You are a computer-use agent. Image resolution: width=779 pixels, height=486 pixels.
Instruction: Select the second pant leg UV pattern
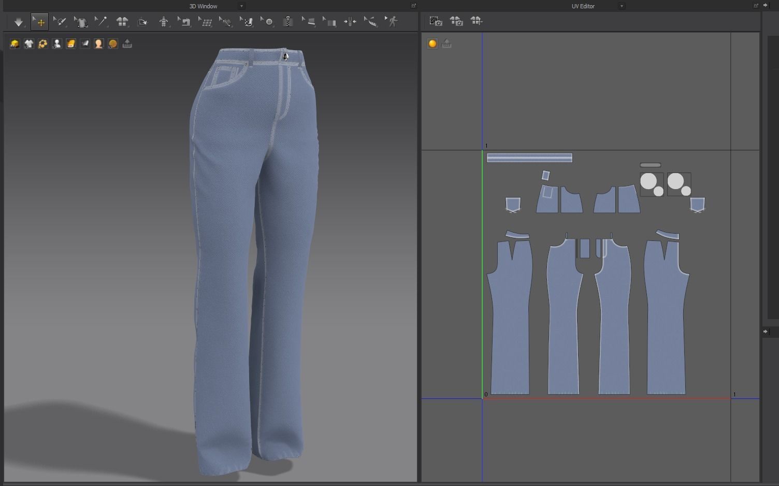pos(564,316)
